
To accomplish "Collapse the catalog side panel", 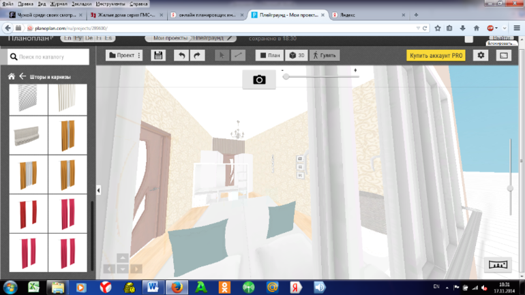I will pos(98,191).
